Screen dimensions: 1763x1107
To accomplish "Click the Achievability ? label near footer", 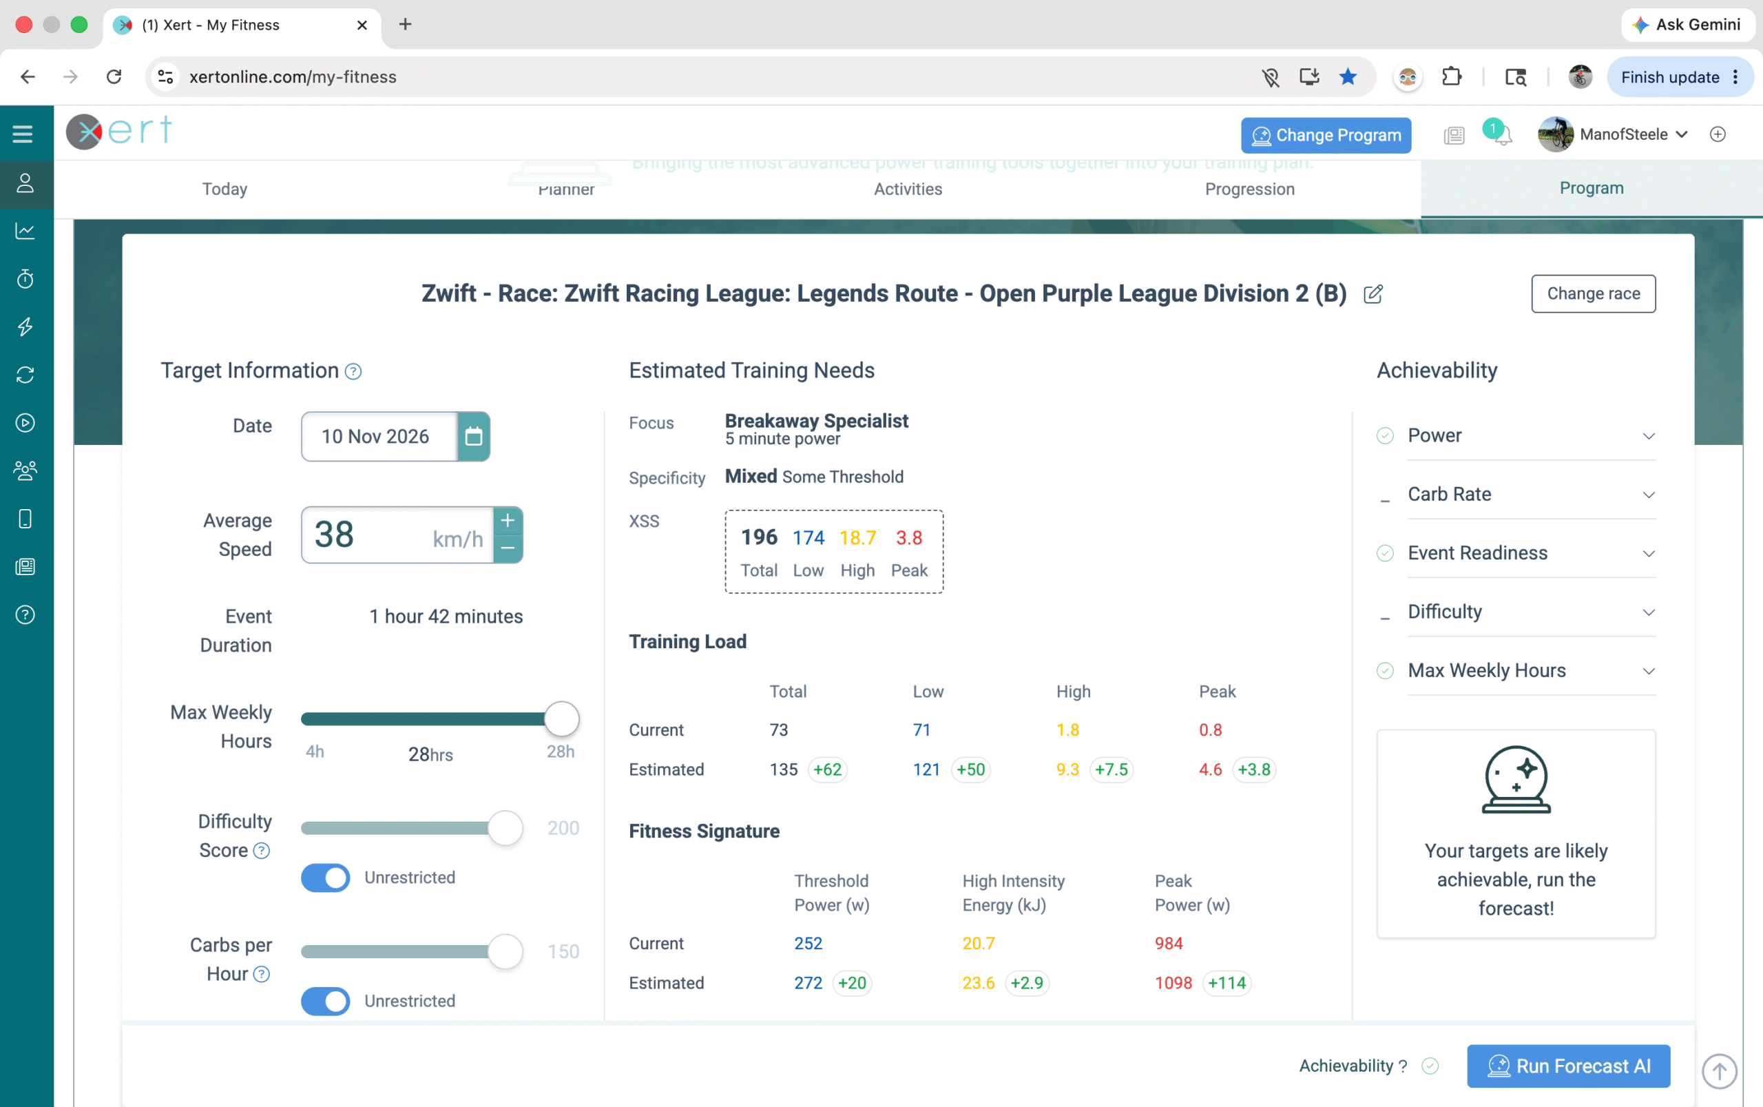I will [1353, 1066].
